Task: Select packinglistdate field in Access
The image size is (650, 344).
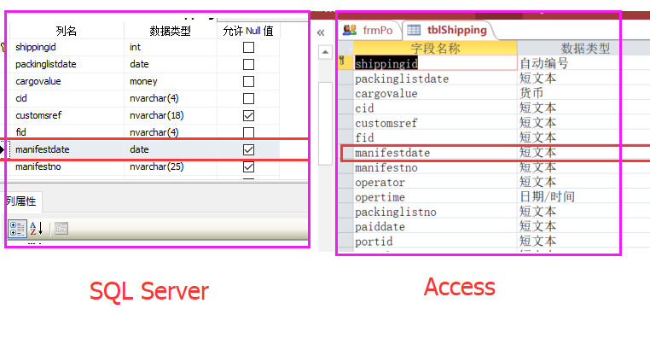Action: 402,79
